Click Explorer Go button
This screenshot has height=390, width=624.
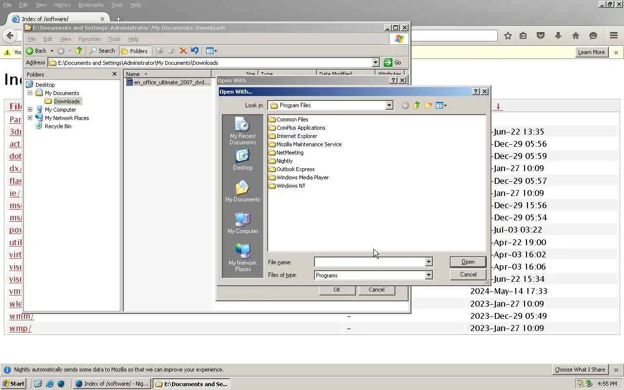click(393, 62)
